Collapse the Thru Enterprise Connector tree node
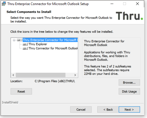Image resolution: width=147 pixels, height=118 pixels. click(x=14, y=40)
